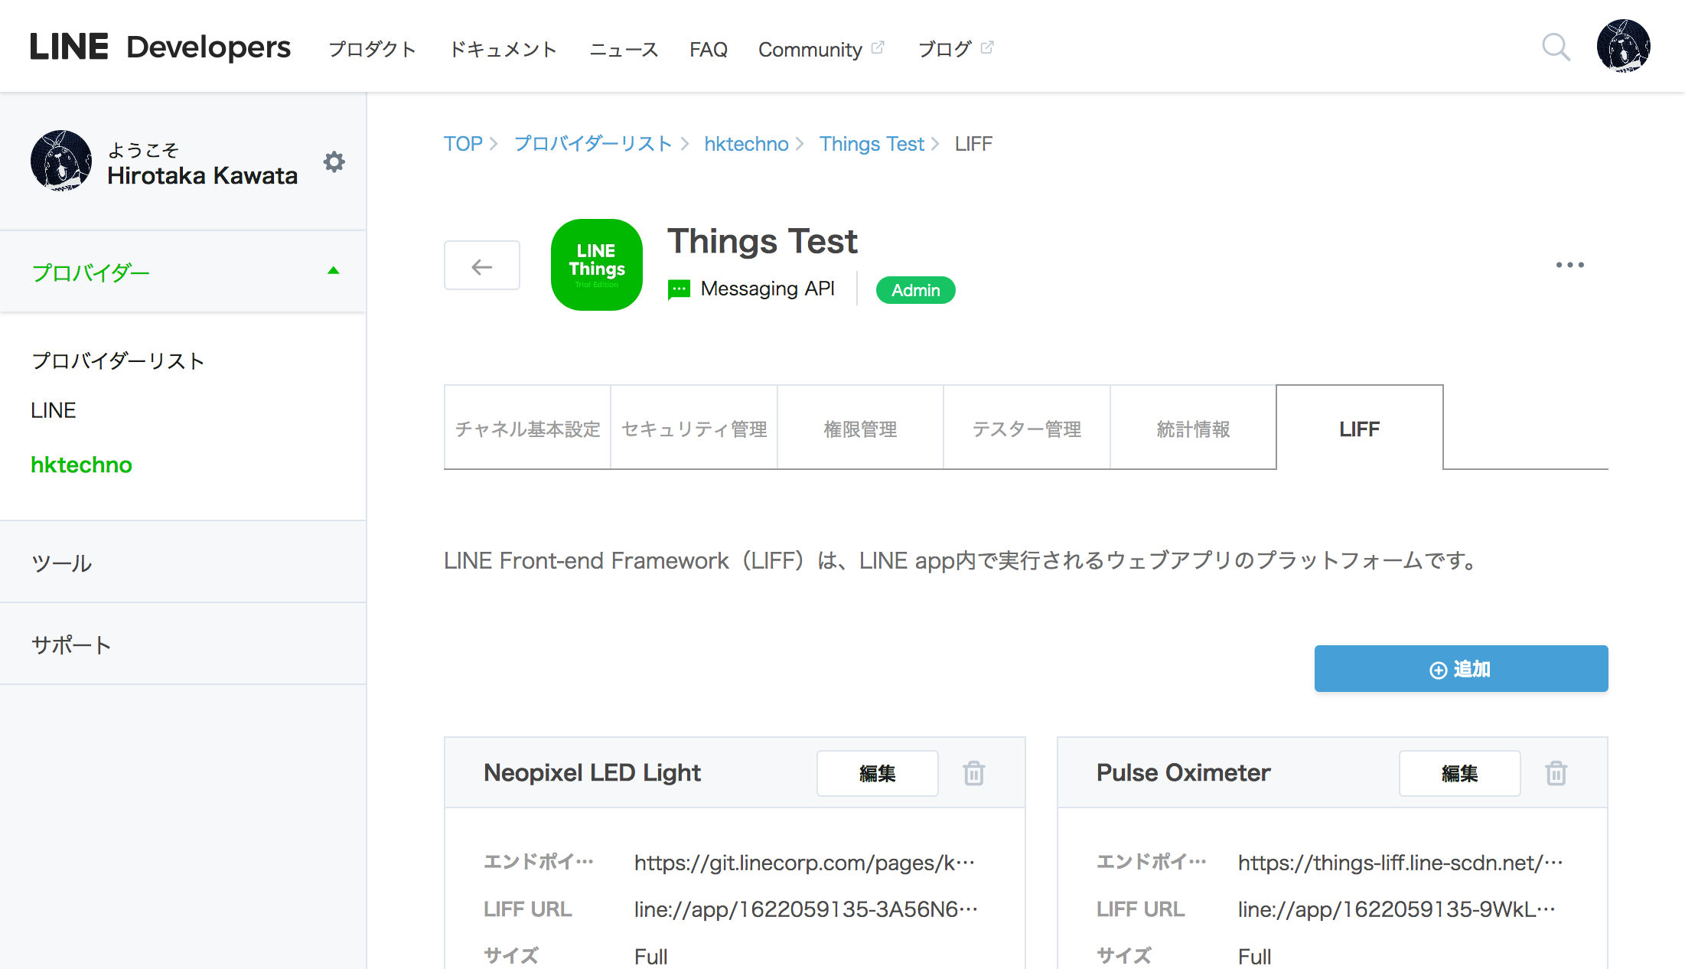Click the blue 追加 button
The width and height of the screenshot is (1685, 969).
(1461, 668)
